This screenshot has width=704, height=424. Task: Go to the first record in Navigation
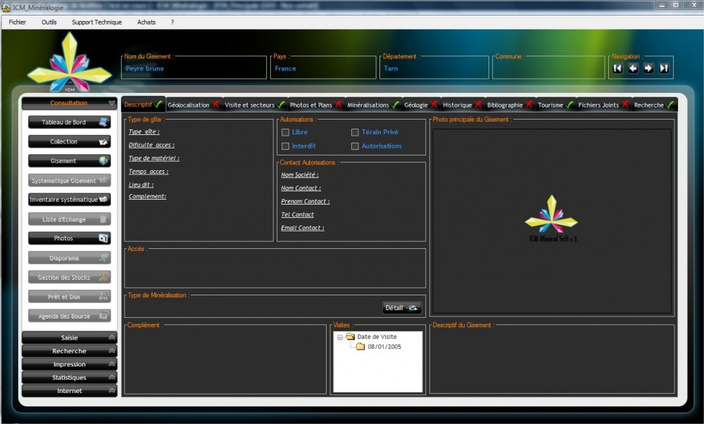coord(618,68)
